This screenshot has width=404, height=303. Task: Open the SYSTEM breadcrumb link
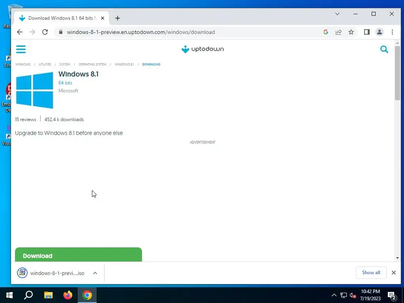click(x=65, y=64)
